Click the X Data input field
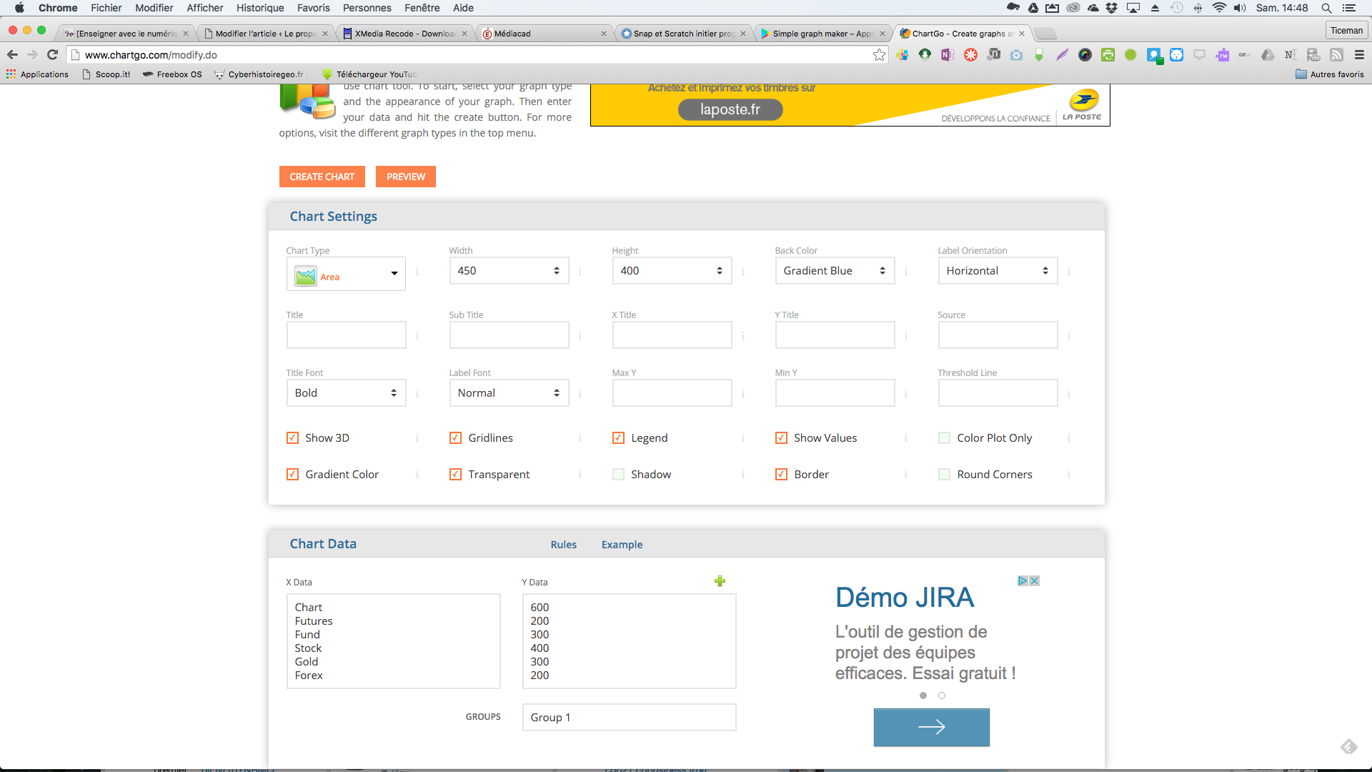Image resolution: width=1372 pixels, height=772 pixels. pos(393,641)
